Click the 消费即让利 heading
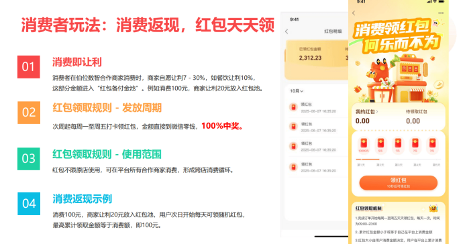The image size is (463, 244). tap(77, 62)
